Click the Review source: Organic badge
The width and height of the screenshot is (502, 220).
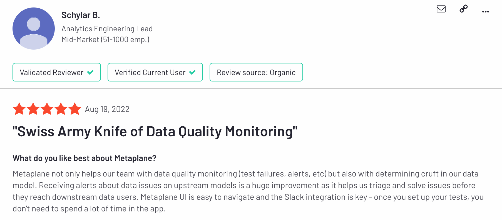(256, 72)
